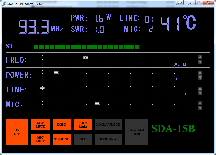Click the LINE up arrow
The height and width of the screenshot is (155, 216).
[200, 89]
